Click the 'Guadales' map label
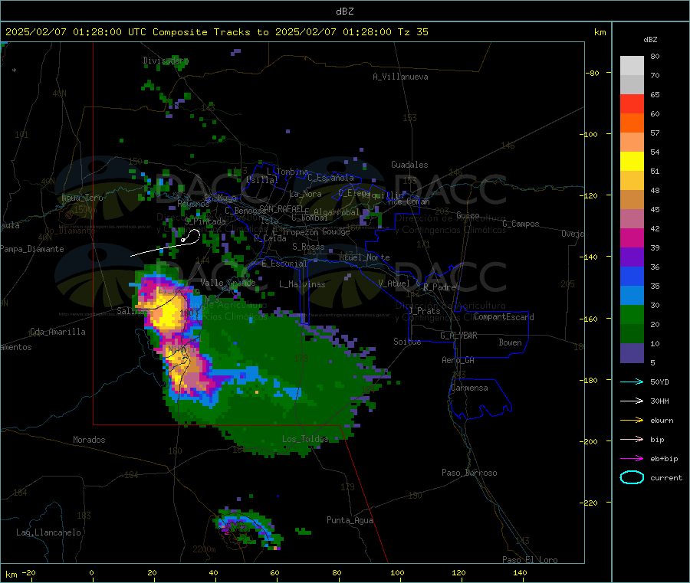 tap(409, 165)
